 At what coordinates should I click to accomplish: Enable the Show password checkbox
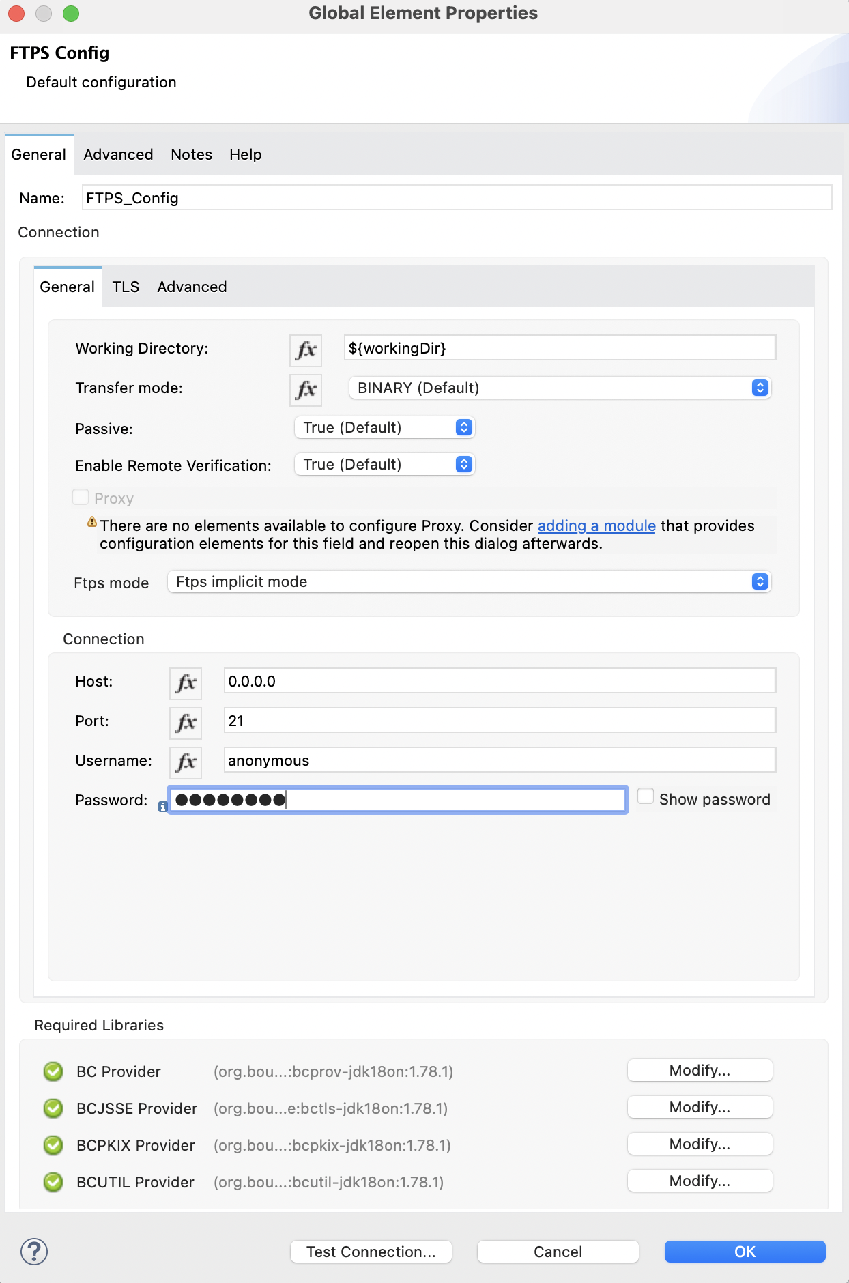click(x=646, y=796)
